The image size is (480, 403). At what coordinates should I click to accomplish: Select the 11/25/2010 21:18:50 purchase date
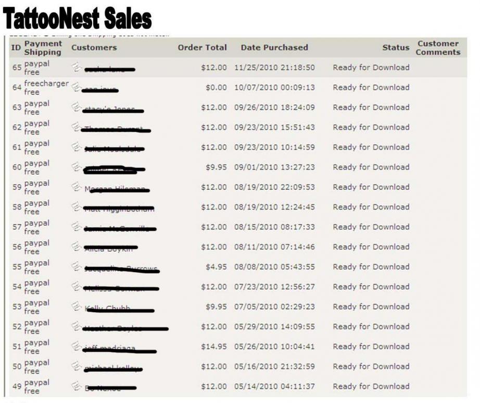(274, 67)
